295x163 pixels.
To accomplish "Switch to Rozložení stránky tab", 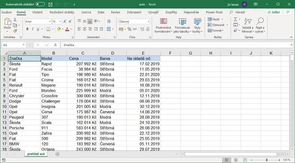I will [x=62, y=12].
